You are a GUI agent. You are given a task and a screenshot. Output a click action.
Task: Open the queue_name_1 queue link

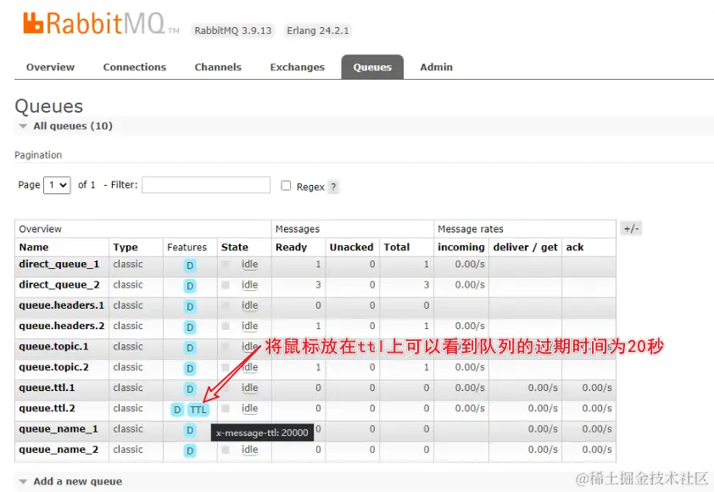(x=59, y=429)
